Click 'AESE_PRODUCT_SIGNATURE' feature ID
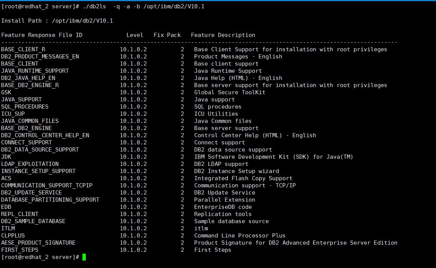The height and width of the screenshot is (268, 436). [x=38, y=243]
